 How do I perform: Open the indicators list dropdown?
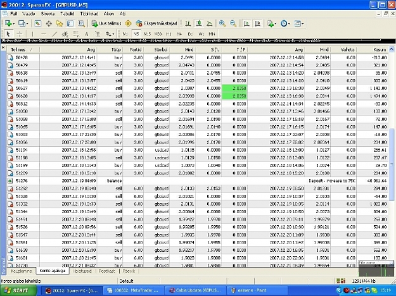(272, 23)
